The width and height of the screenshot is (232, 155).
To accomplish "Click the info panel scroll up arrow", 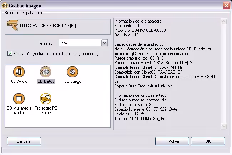I will point(223,21).
